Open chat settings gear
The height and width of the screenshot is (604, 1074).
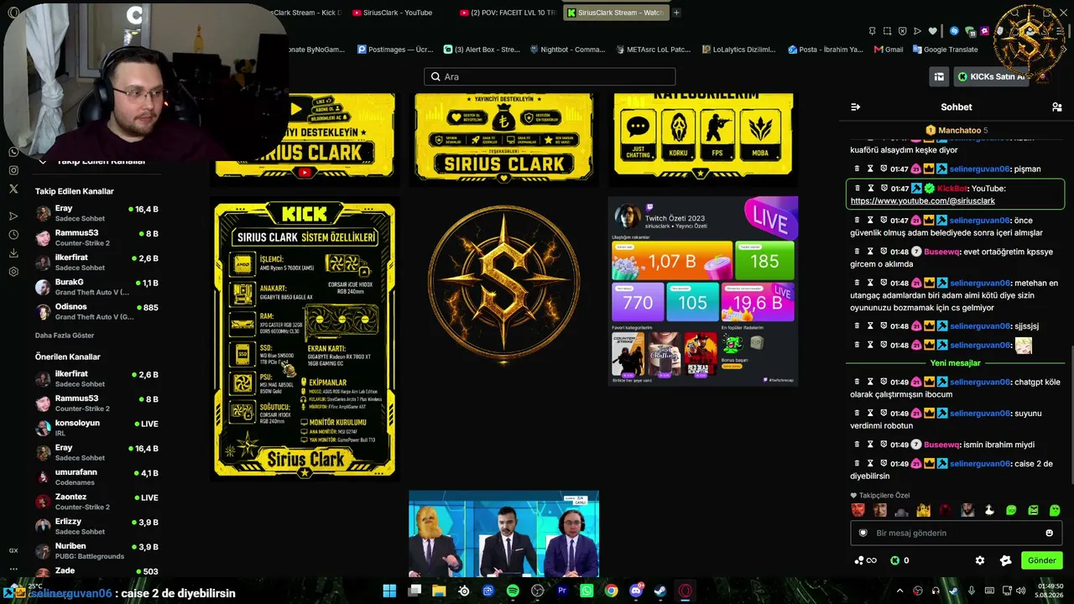point(979,560)
